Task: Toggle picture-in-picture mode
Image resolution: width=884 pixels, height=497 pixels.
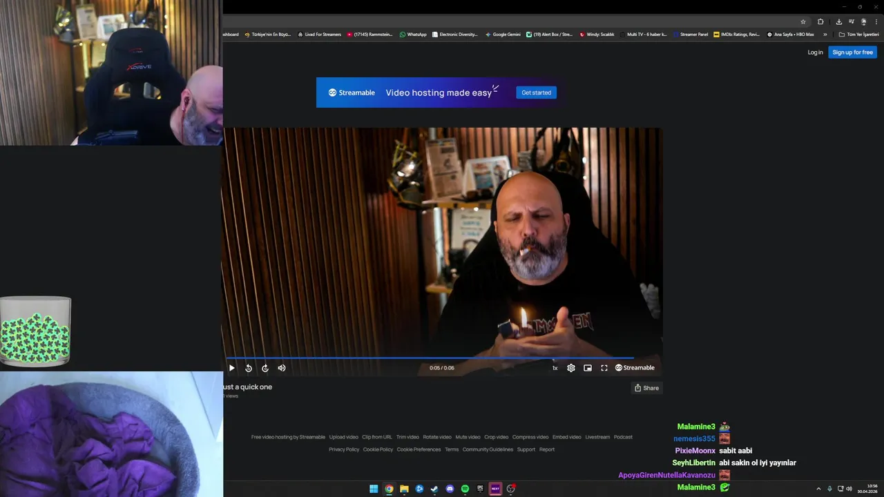Action: point(588,368)
